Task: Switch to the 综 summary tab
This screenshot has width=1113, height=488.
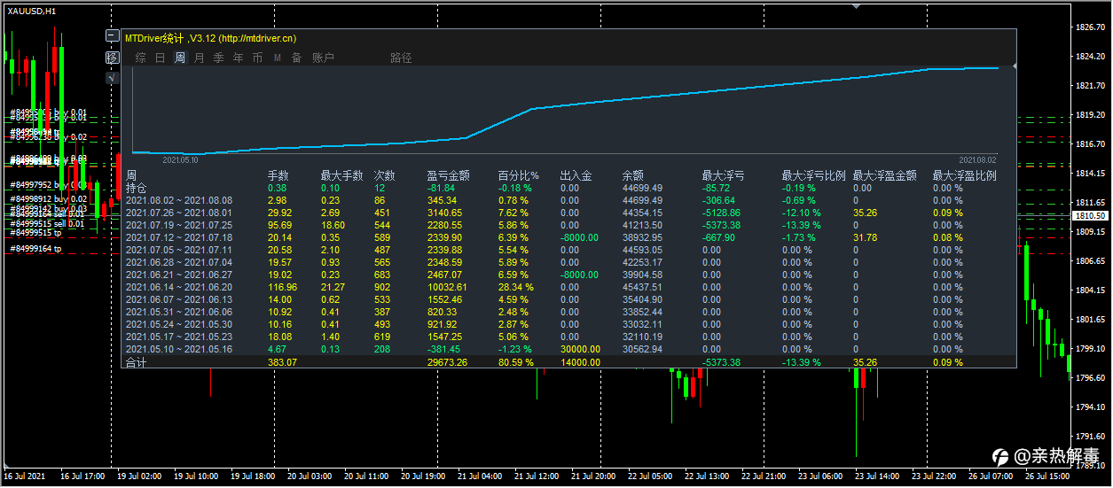Action: pos(141,58)
